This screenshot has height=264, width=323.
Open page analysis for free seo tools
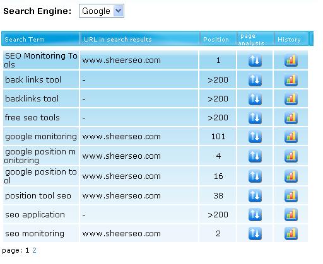[x=255, y=118]
